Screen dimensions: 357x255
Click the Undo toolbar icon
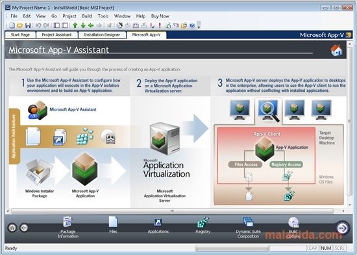pos(38,25)
